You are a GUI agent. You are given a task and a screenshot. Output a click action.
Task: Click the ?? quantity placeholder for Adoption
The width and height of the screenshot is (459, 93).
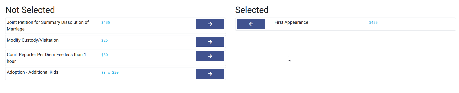pos(103,72)
